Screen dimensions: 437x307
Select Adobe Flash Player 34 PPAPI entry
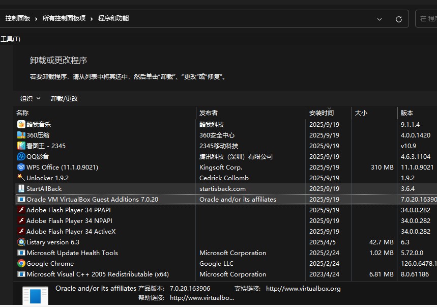[x=69, y=210]
